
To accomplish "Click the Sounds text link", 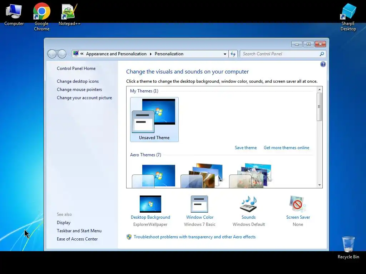I will point(249,217).
